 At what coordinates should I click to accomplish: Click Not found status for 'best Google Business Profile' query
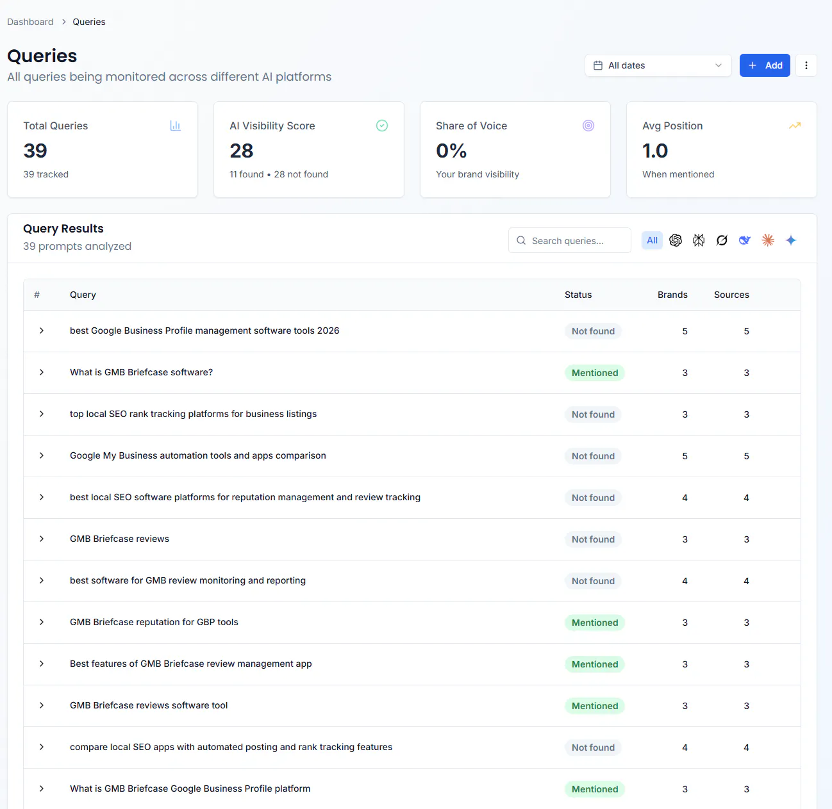click(x=593, y=331)
